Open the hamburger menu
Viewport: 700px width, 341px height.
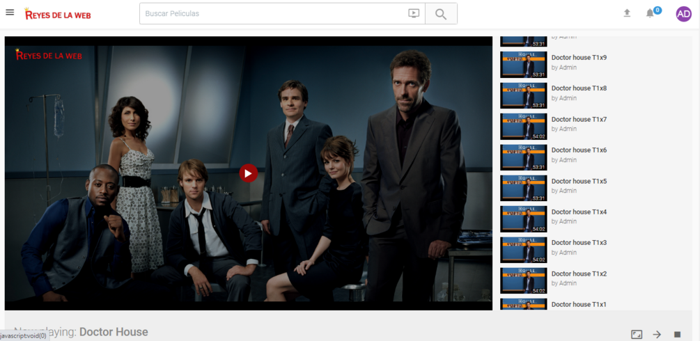(x=10, y=12)
